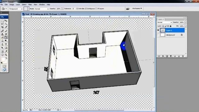Create a new layer
The image size is (199, 112).
[179, 56]
